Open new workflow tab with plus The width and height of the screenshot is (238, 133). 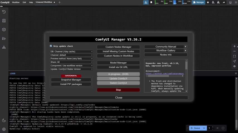[60, 2]
